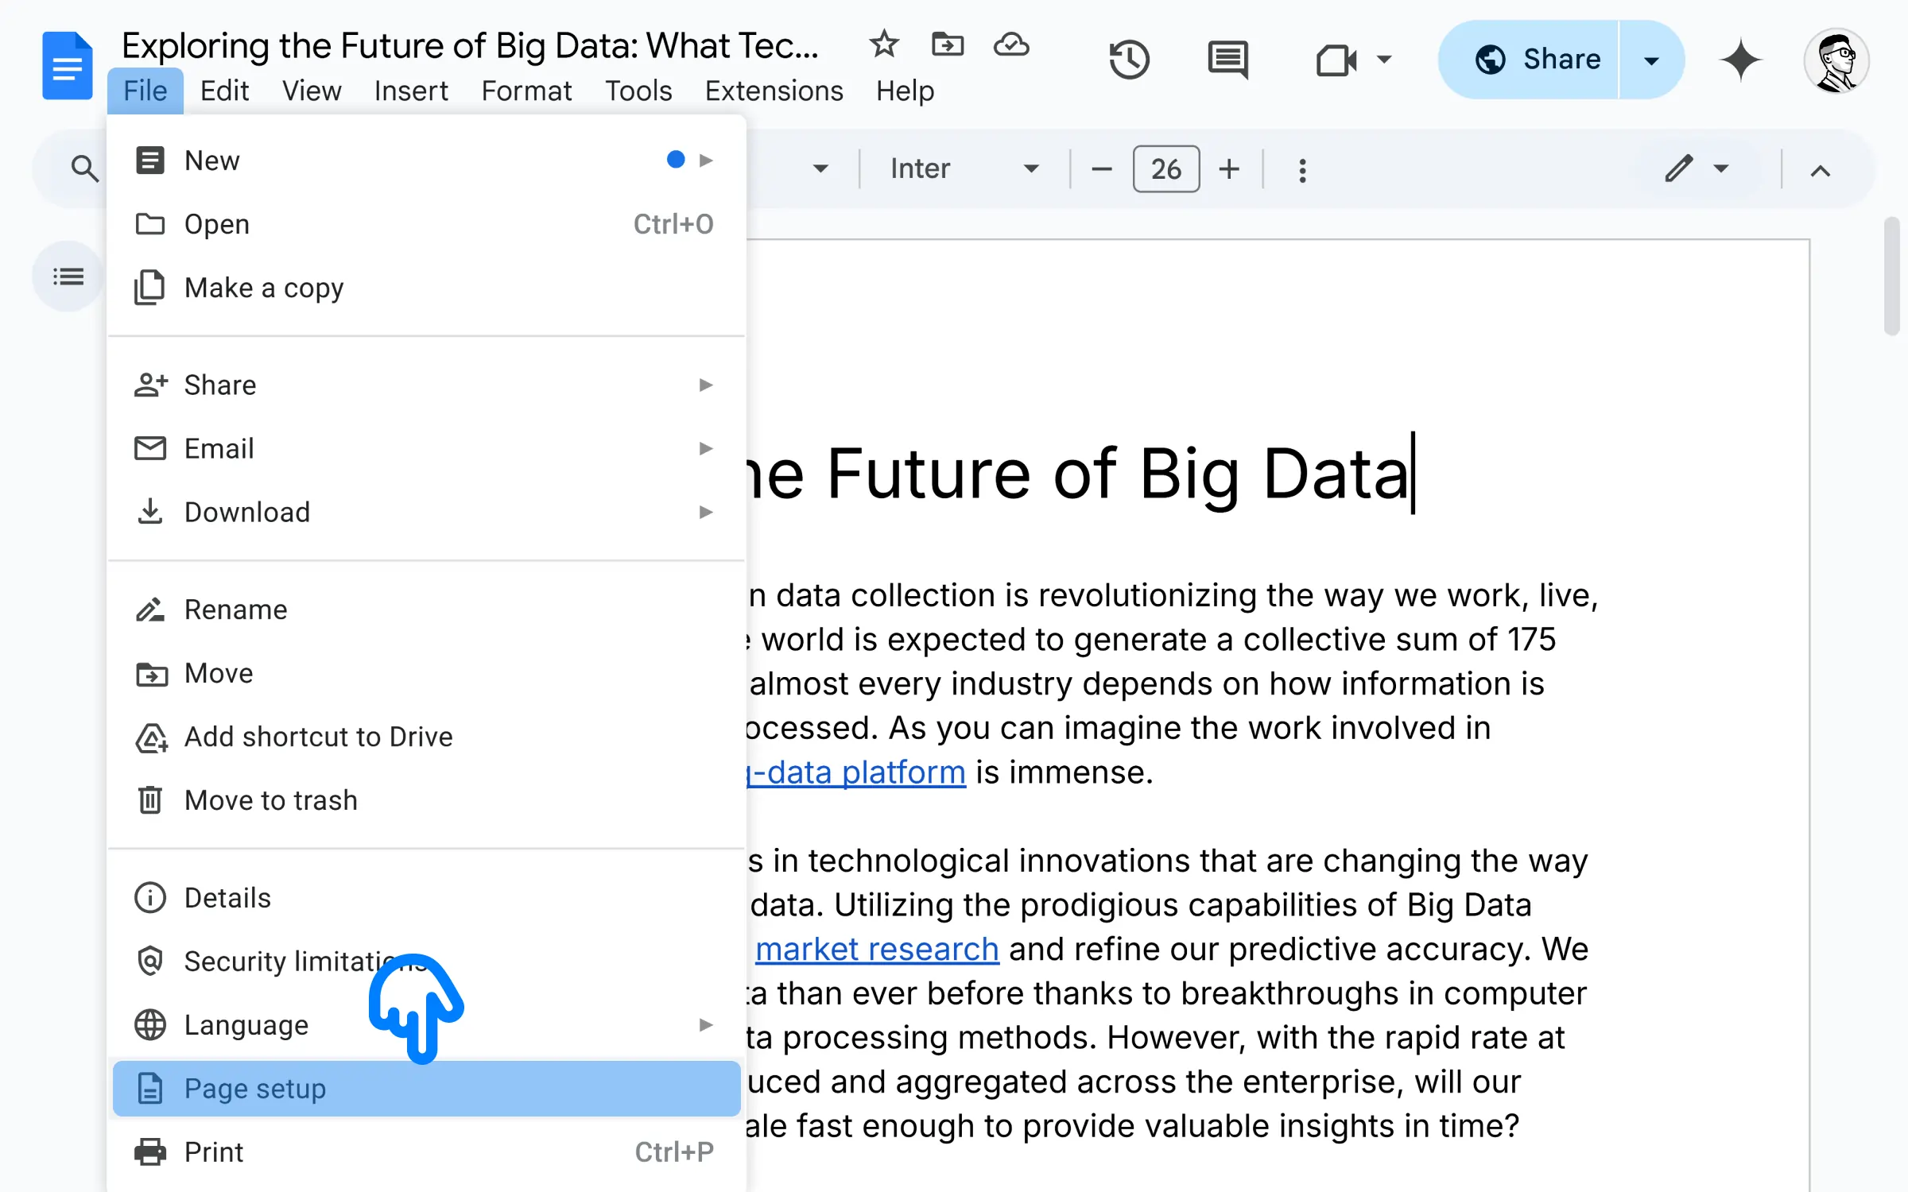This screenshot has height=1192, width=1908.
Task: Expand the Download submenu arrow
Action: [x=708, y=513]
